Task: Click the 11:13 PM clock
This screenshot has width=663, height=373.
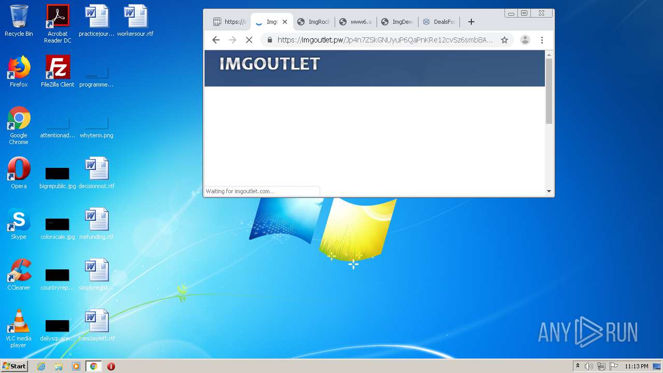Action: 637,366
